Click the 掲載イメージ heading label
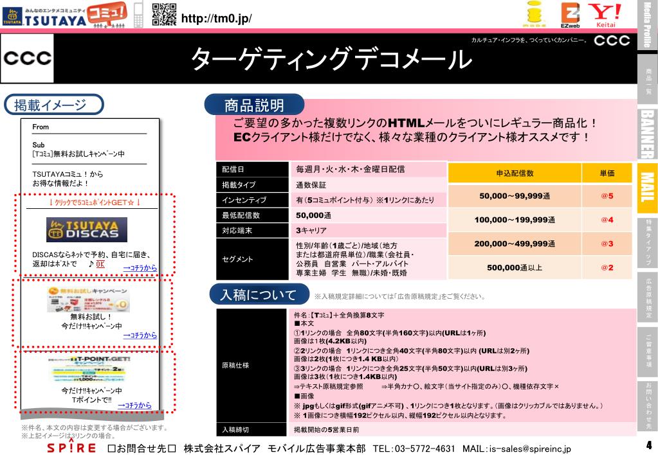 pyautogui.click(x=54, y=105)
